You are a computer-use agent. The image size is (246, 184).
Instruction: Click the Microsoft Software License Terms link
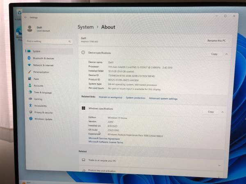pyautogui.click(x=106, y=142)
